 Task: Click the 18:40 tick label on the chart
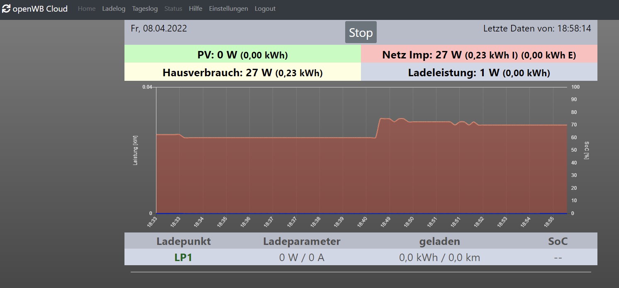[362, 223]
